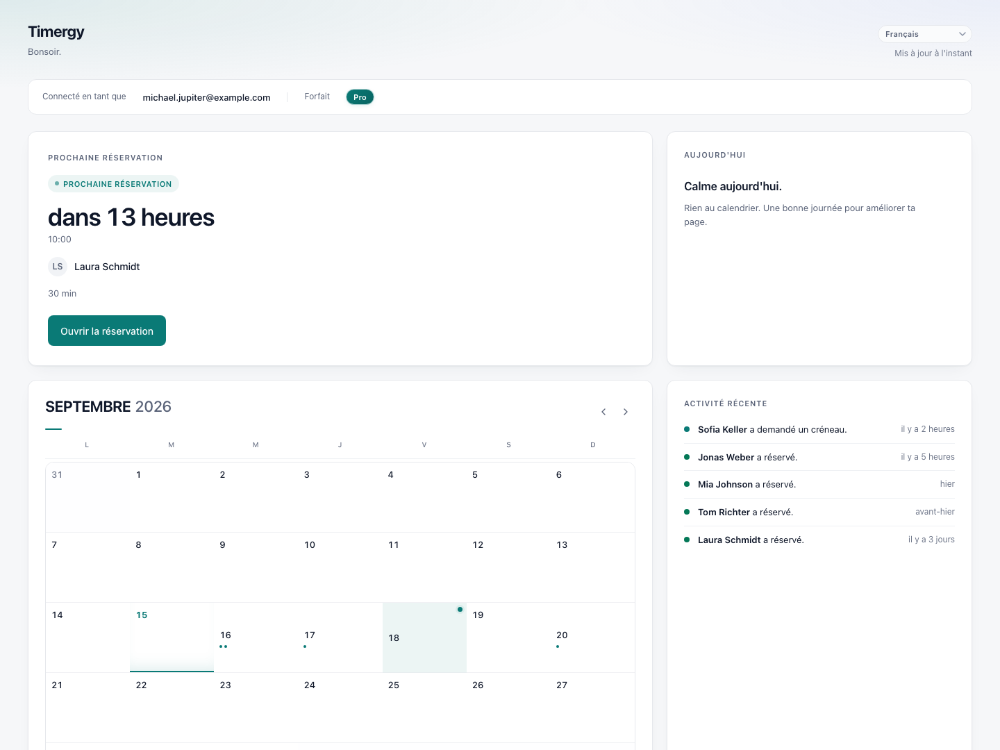The image size is (1000, 750).
Task: Click the Calme aujourd'hui heading
Action: tap(733, 186)
